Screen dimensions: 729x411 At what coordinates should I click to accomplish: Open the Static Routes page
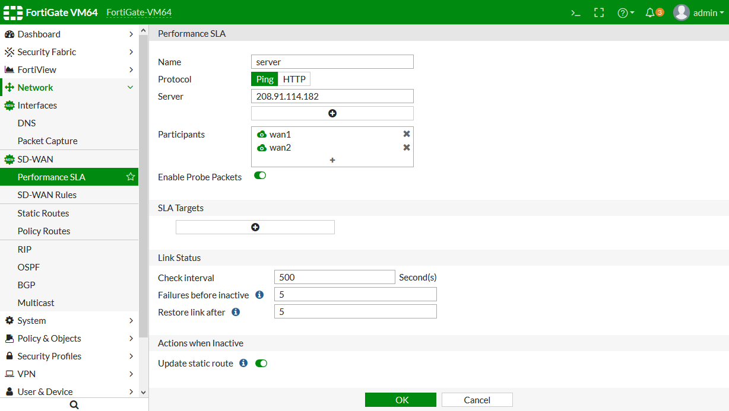[x=43, y=213]
